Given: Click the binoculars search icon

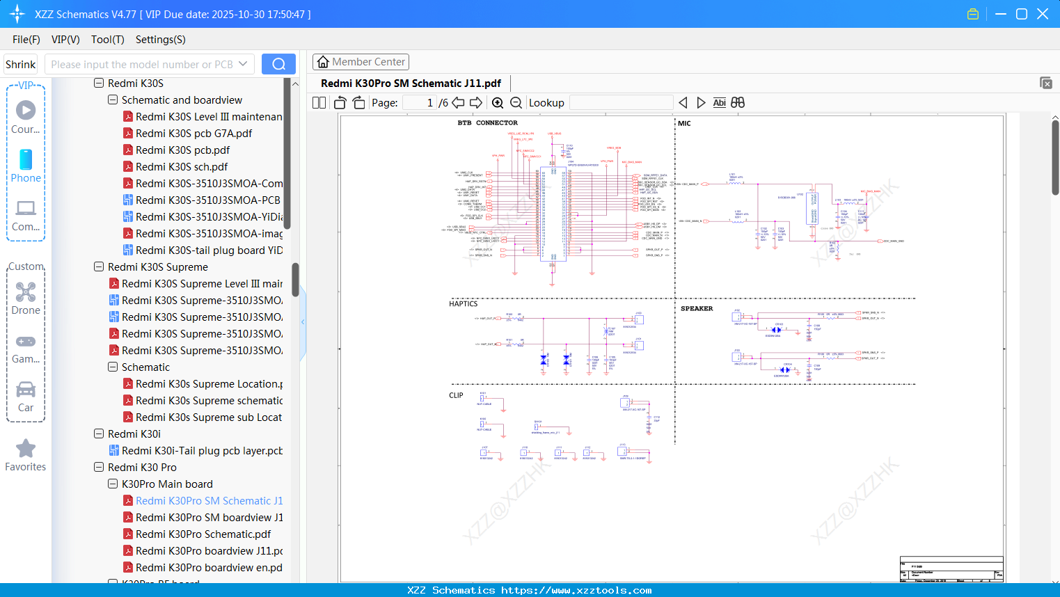Looking at the screenshot, I should [738, 103].
